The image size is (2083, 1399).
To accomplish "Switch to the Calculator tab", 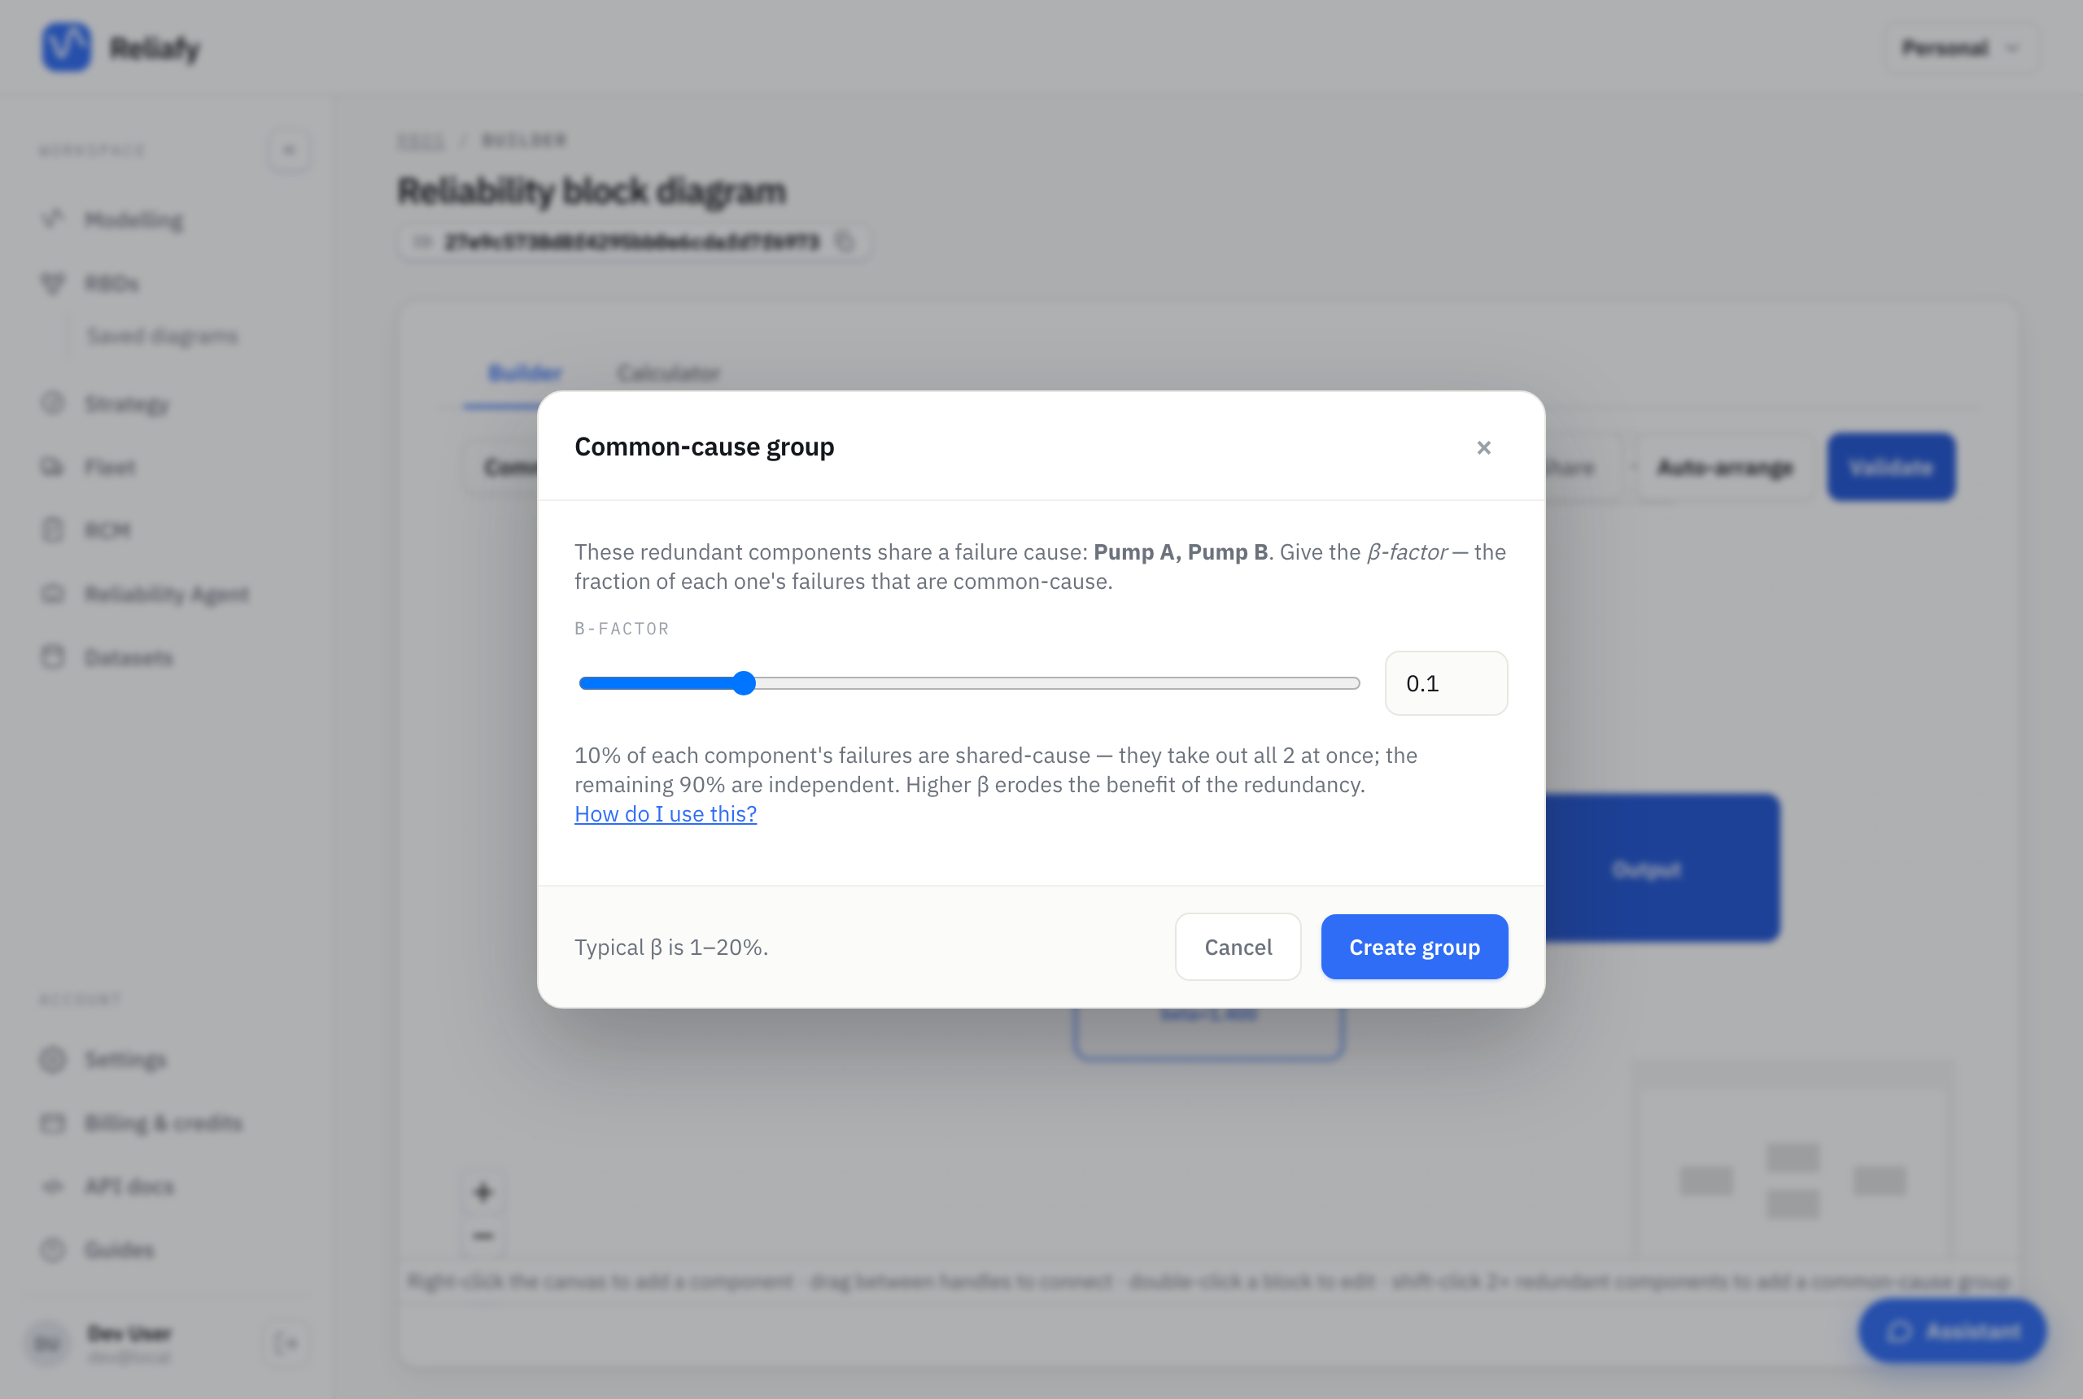I will (x=669, y=373).
